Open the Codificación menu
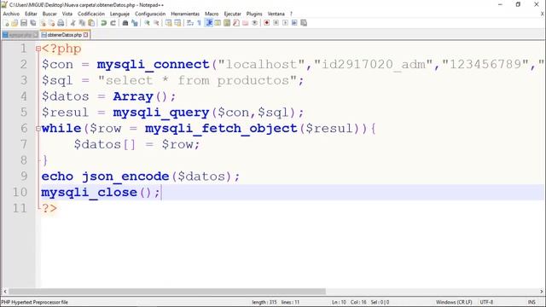Viewport: 546px width, 307px height. click(91, 14)
